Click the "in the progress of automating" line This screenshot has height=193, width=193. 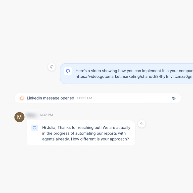coord(84,133)
